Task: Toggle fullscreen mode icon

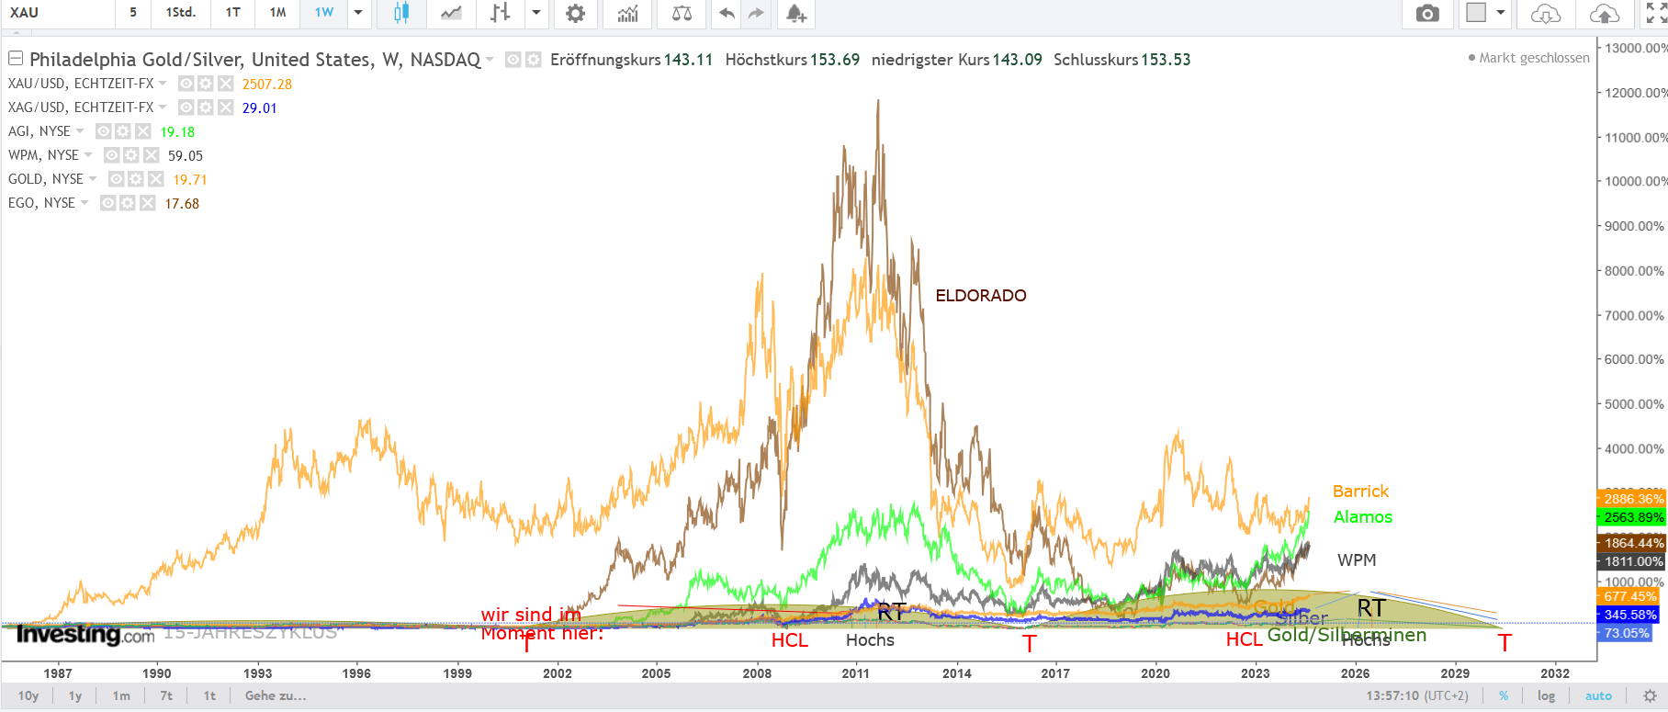Action: tap(1656, 13)
